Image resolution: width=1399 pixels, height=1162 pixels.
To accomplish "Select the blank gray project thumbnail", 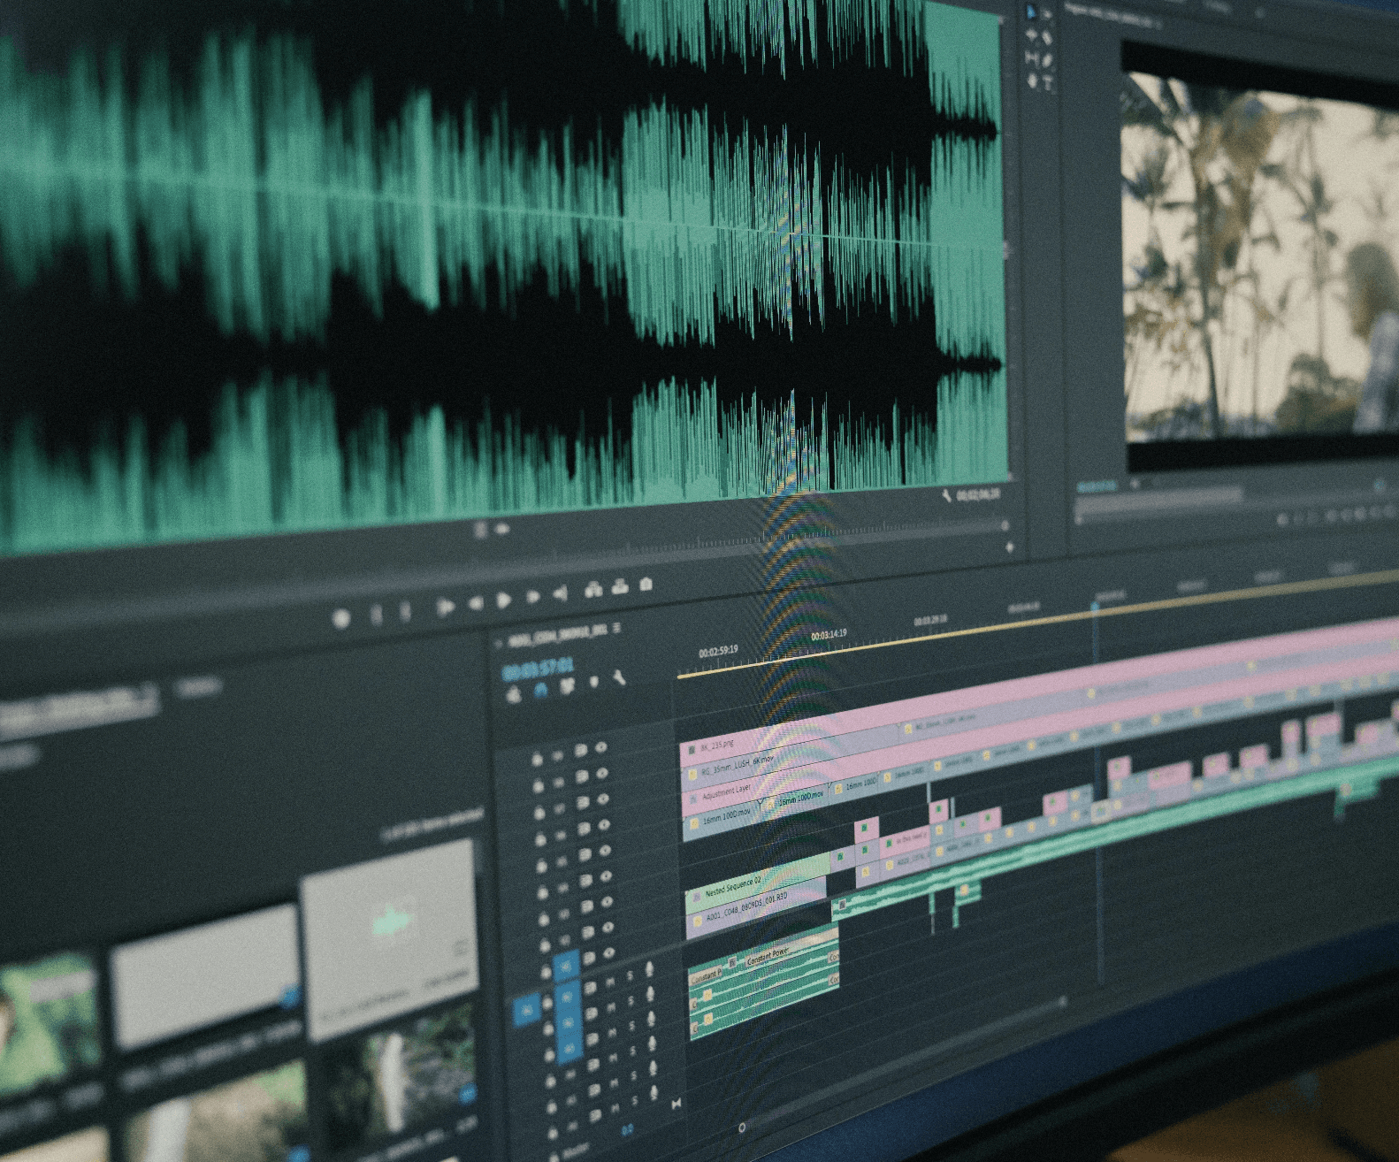I will [x=206, y=975].
